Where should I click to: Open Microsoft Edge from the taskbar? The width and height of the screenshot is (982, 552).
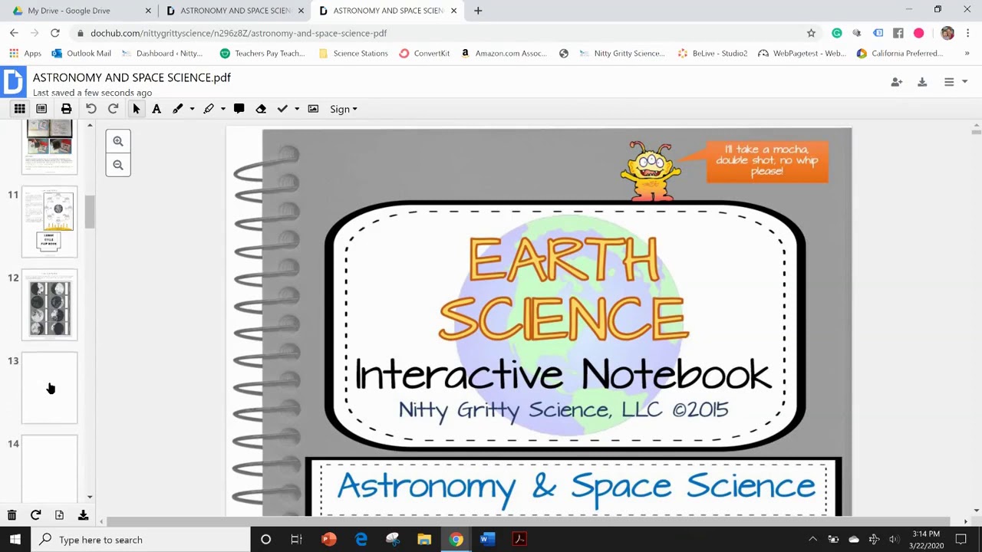coord(361,540)
